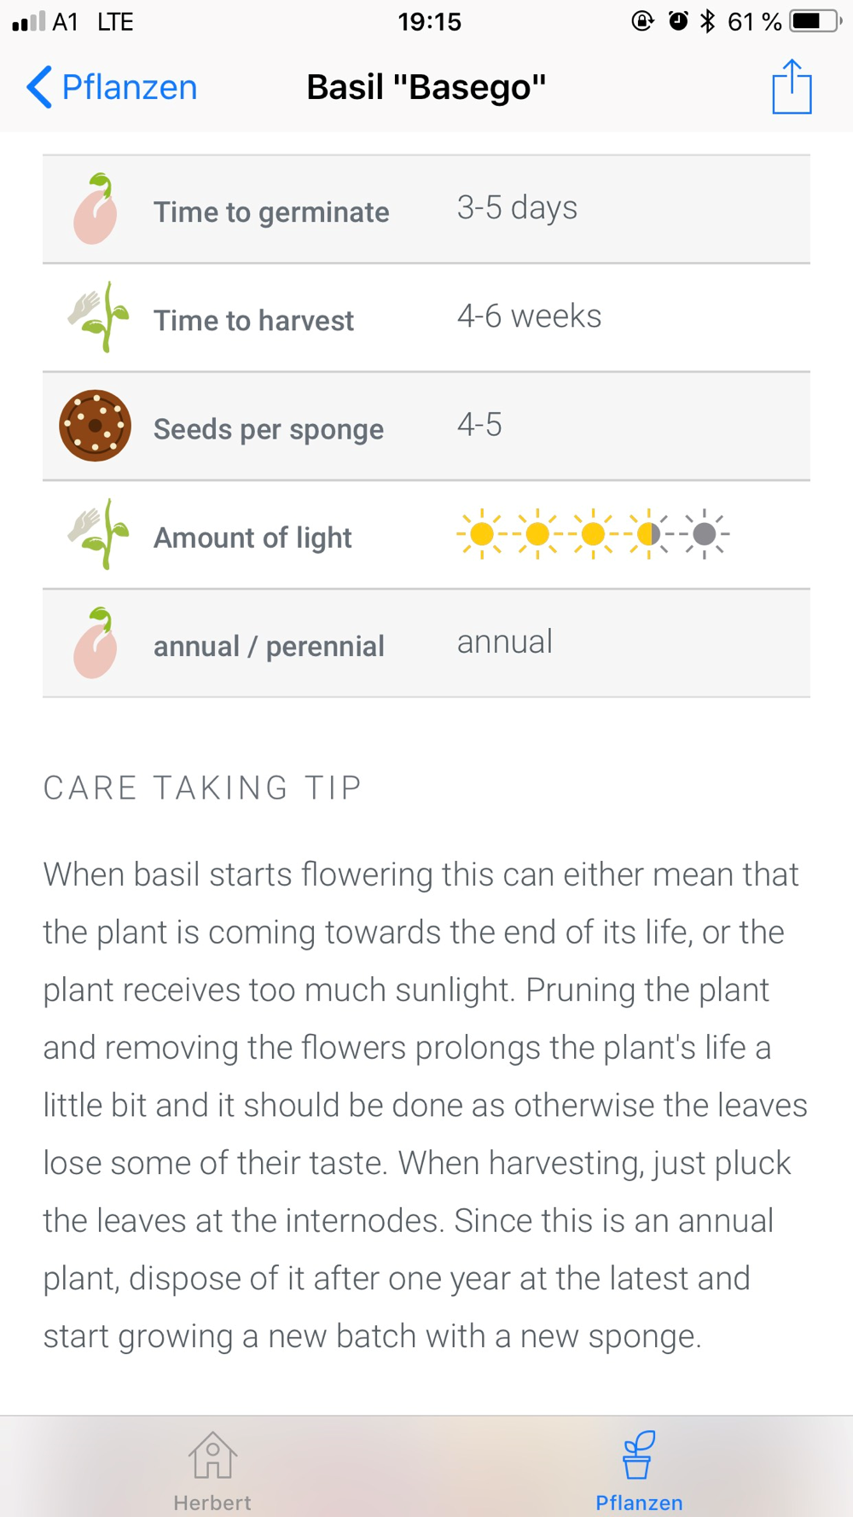Screen dimensions: 853x1517
Task: Tap the seed icon beside annual / perennial
Action: (96, 642)
